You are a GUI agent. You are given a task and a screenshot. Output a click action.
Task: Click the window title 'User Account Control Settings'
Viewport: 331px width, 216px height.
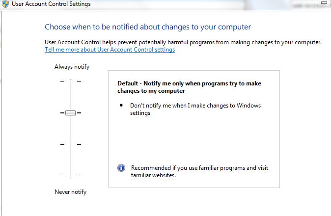(52, 4)
